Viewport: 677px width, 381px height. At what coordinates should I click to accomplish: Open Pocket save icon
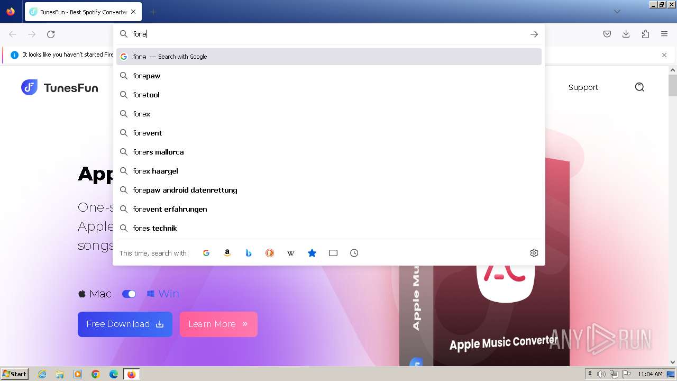(607, 34)
